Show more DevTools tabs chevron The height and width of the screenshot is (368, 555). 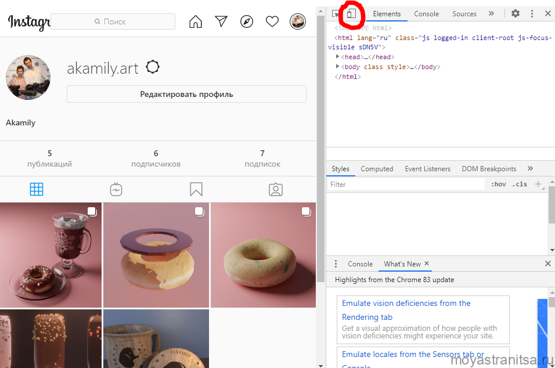point(491,14)
